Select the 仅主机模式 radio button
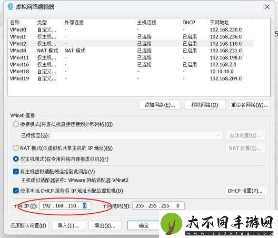 click(16, 159)
